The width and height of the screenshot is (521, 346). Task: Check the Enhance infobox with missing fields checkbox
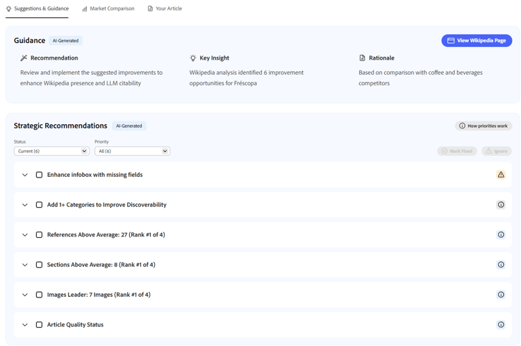click(39, 175)
